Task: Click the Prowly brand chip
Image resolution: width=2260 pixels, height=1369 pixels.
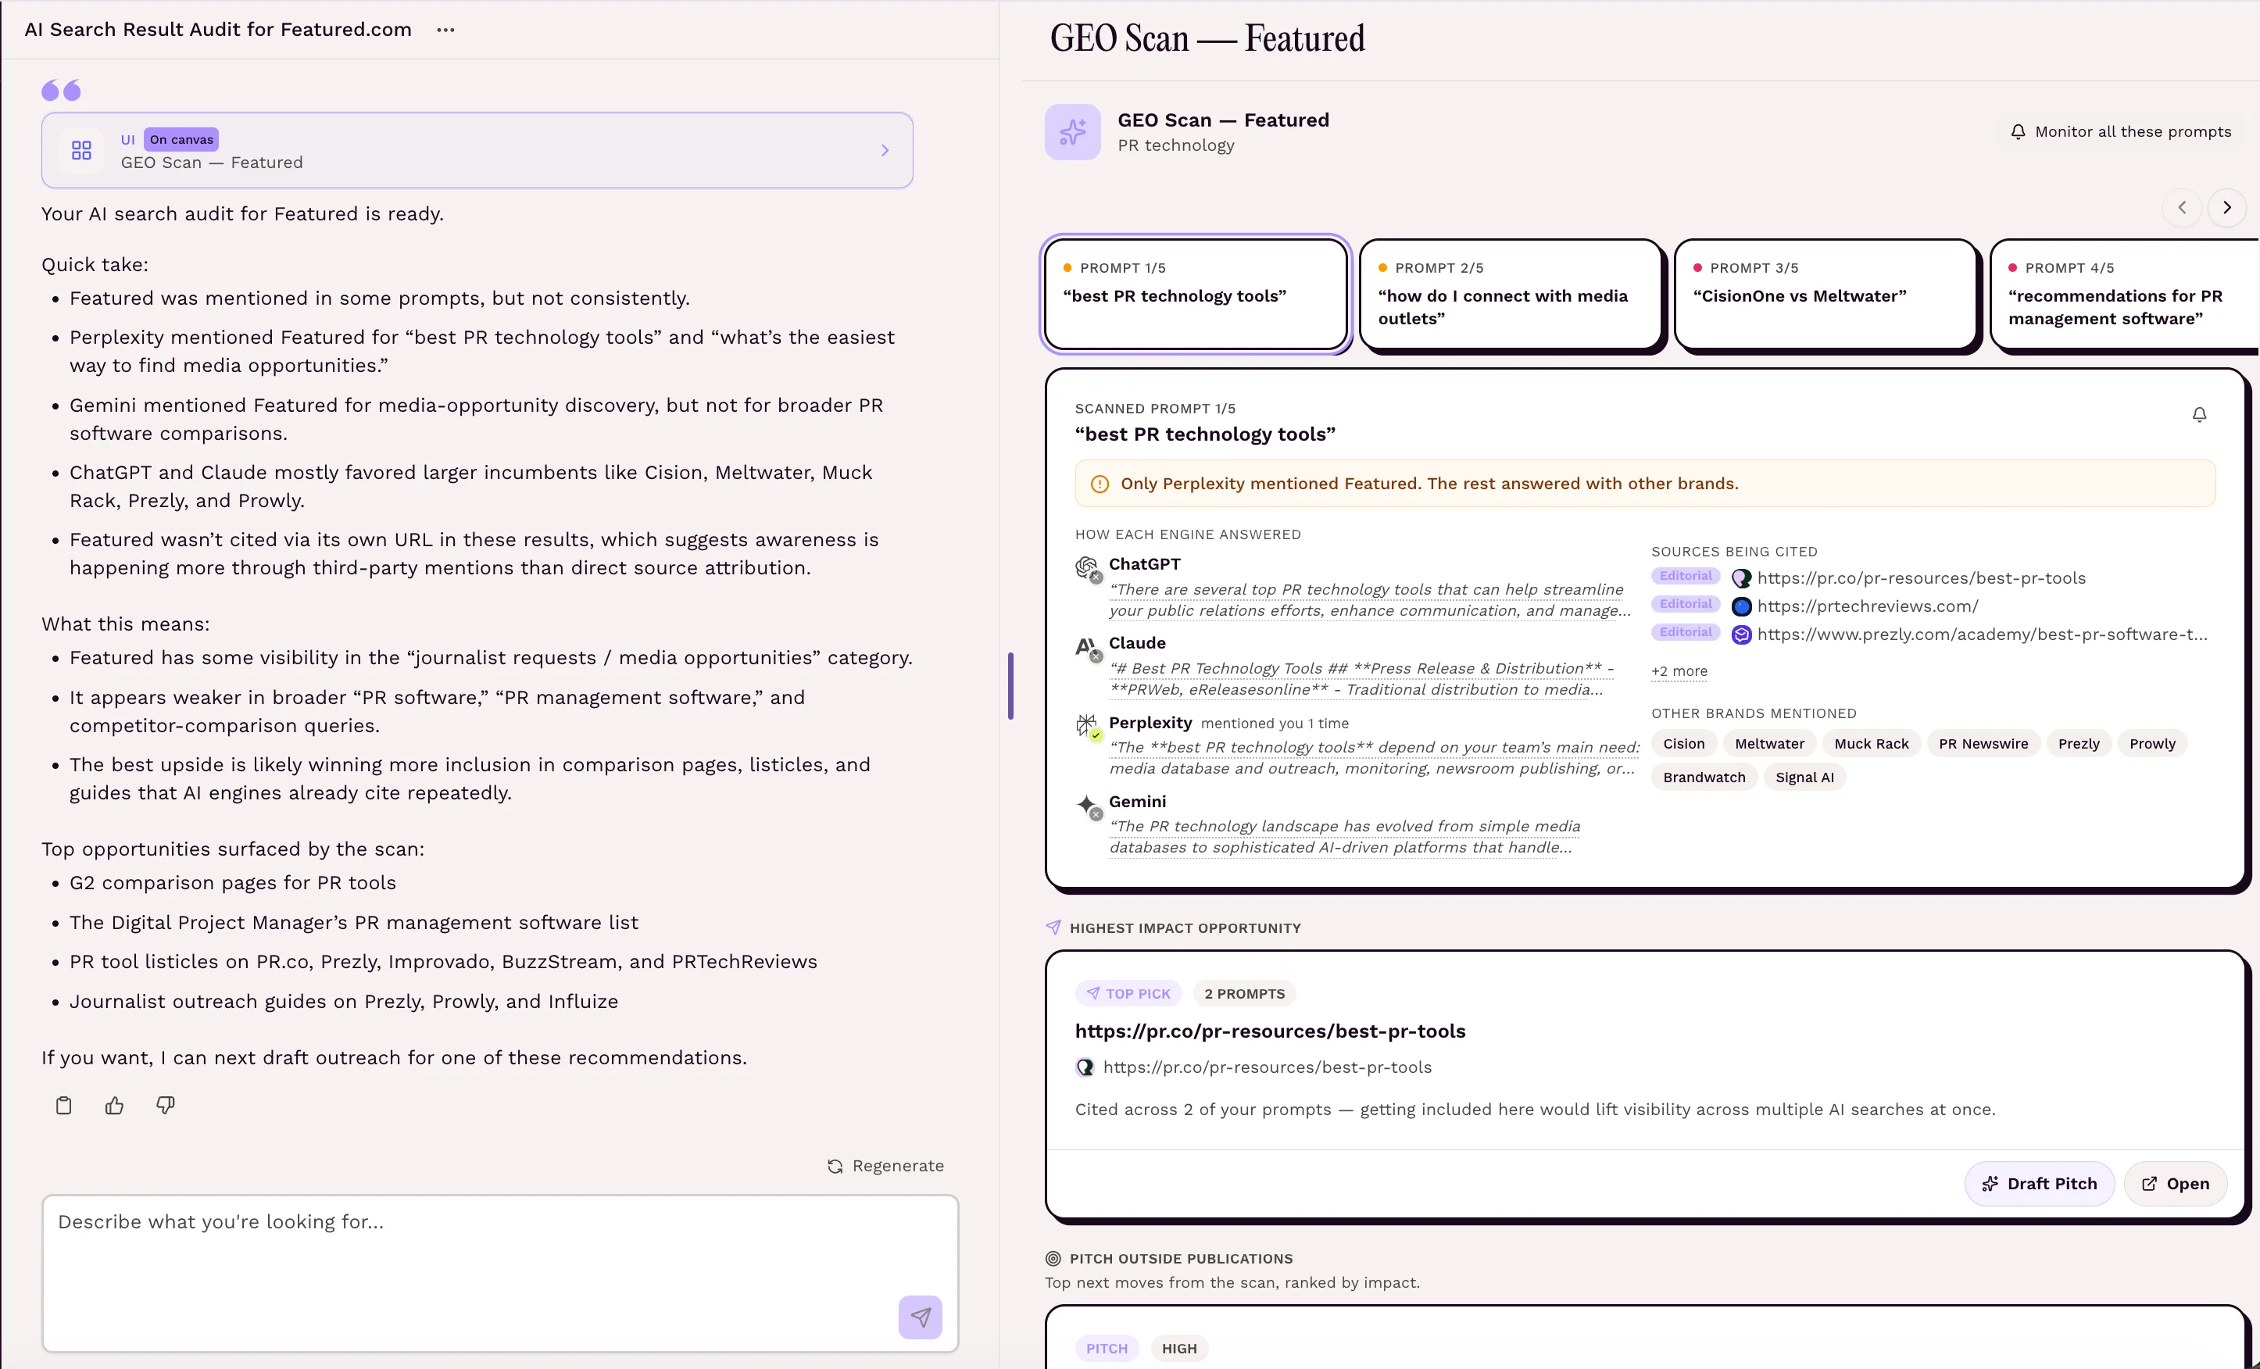Action: (2152, 744)
